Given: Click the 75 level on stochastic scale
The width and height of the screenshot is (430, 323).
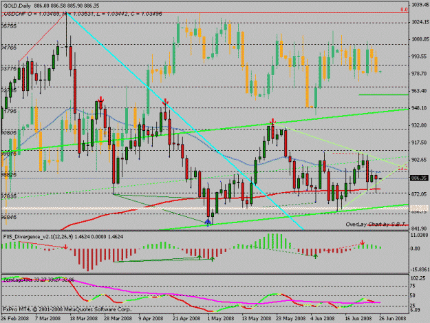Looking at the screenshot, I should [413, 286].
